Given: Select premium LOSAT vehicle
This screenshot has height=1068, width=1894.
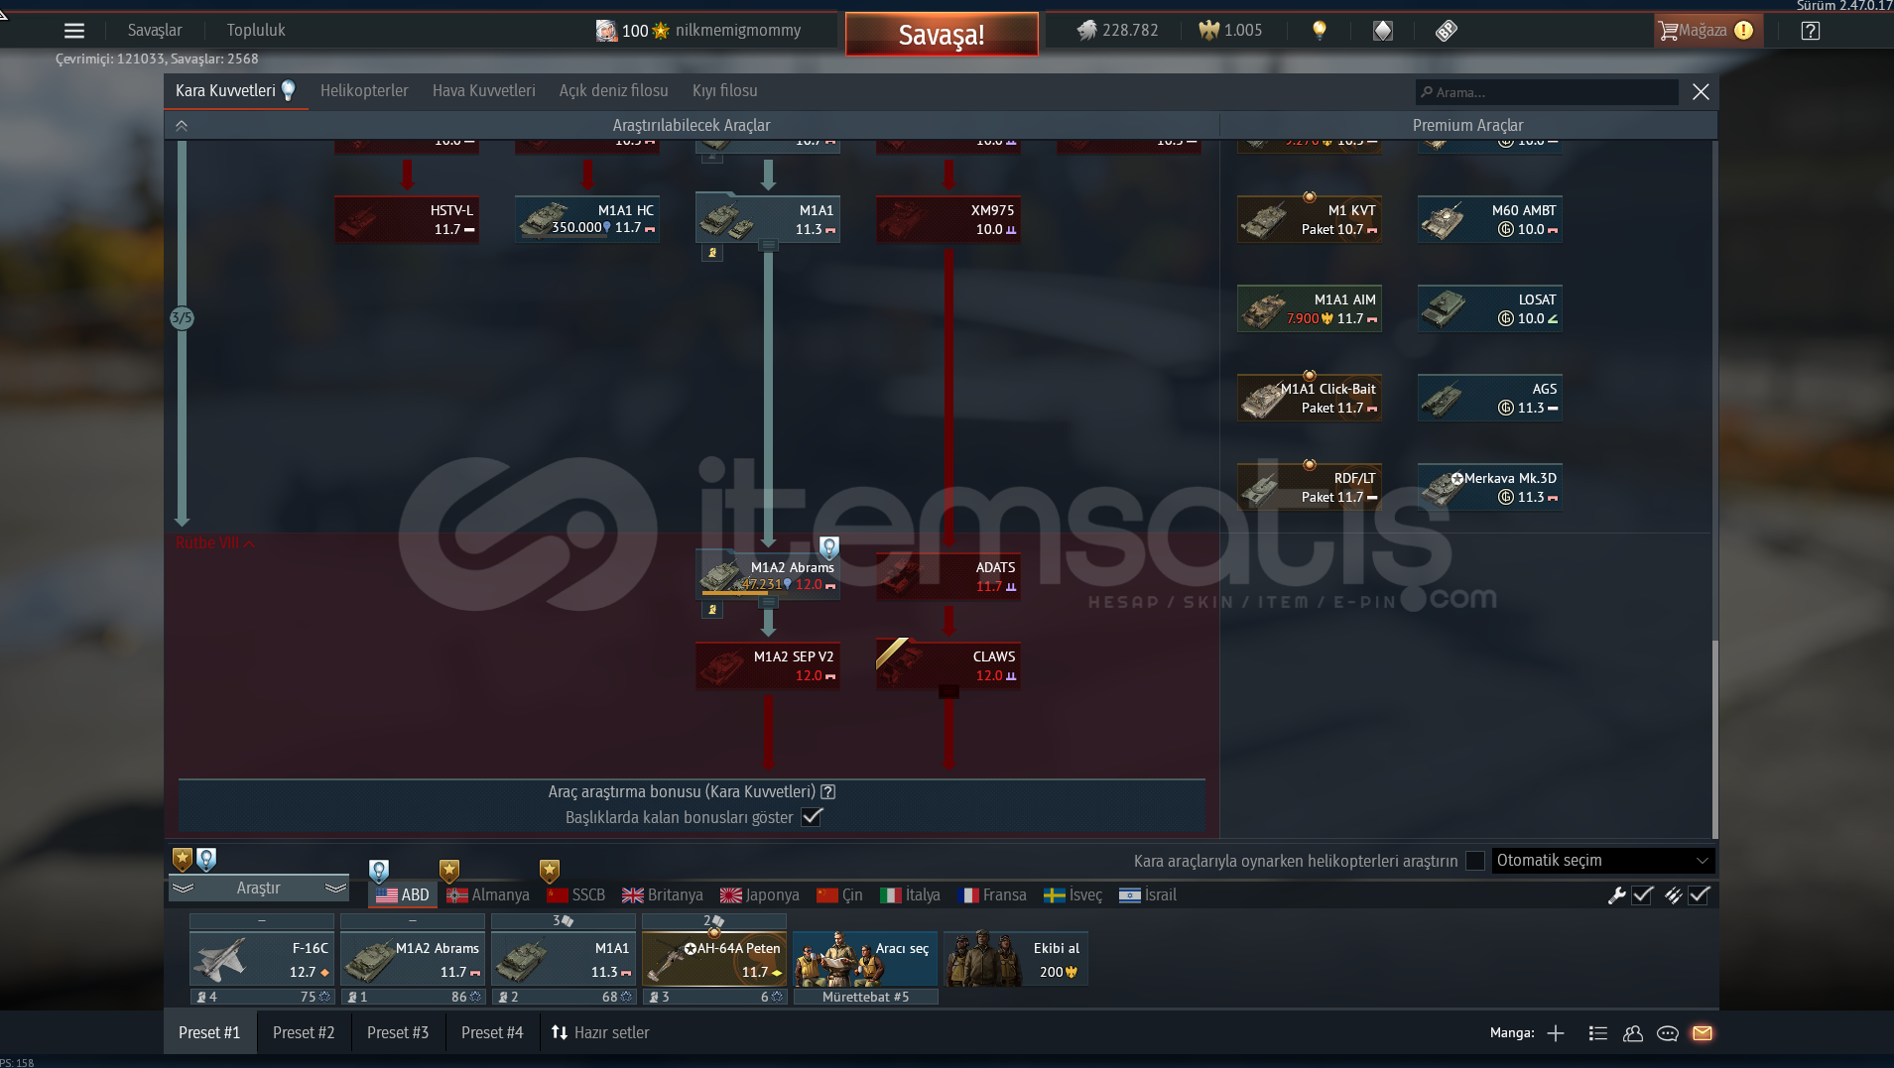Looking at the screenshot, I should (1490, 308).
